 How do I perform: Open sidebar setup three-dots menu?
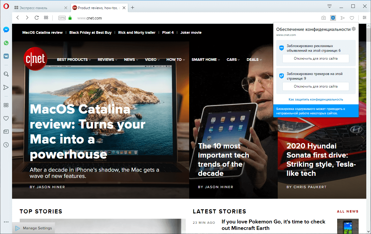(x=6, y=222)
